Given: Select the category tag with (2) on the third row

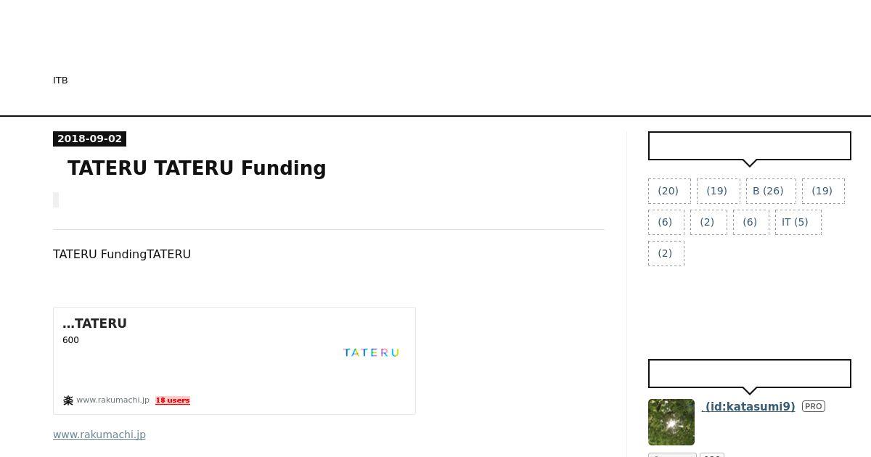Looking at the screenshot, I should 666,253.
